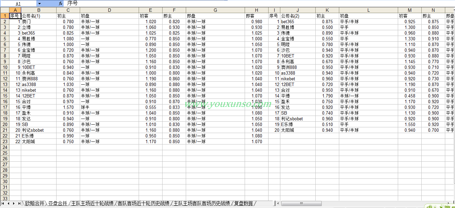Open the 客队客场近十轮历史战绩 sheet tab
The height and width of the screenshot is (208, 455).
coord(144,203)
